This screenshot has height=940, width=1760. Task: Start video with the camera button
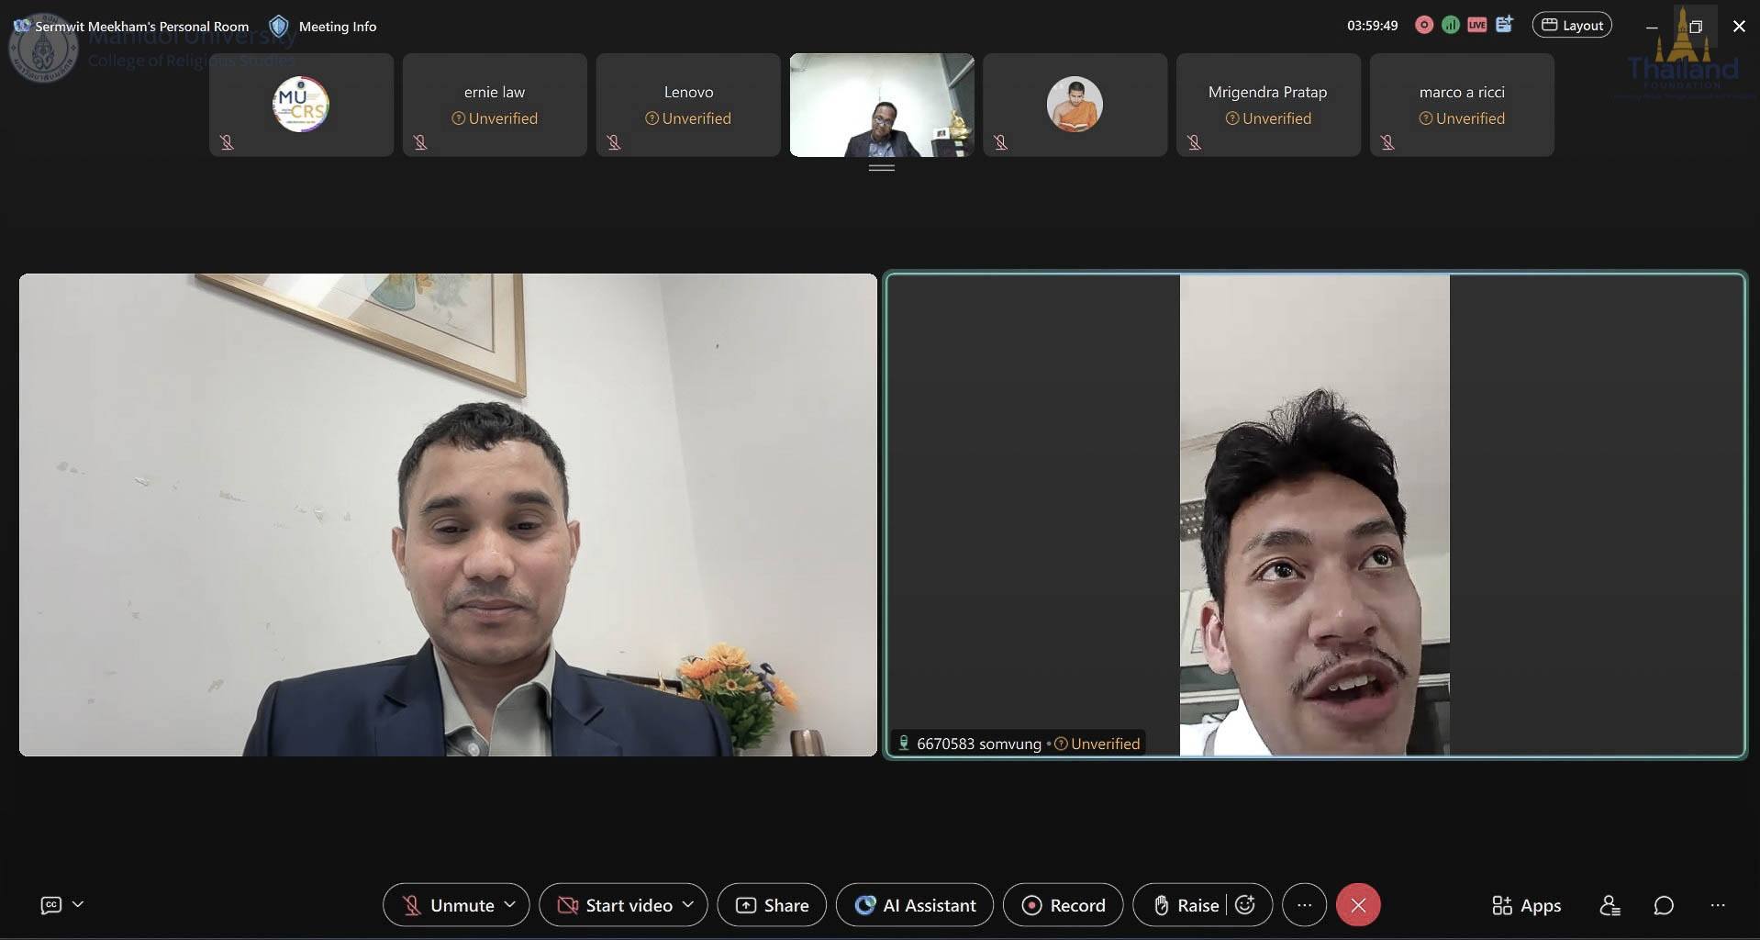coord(615,905)
